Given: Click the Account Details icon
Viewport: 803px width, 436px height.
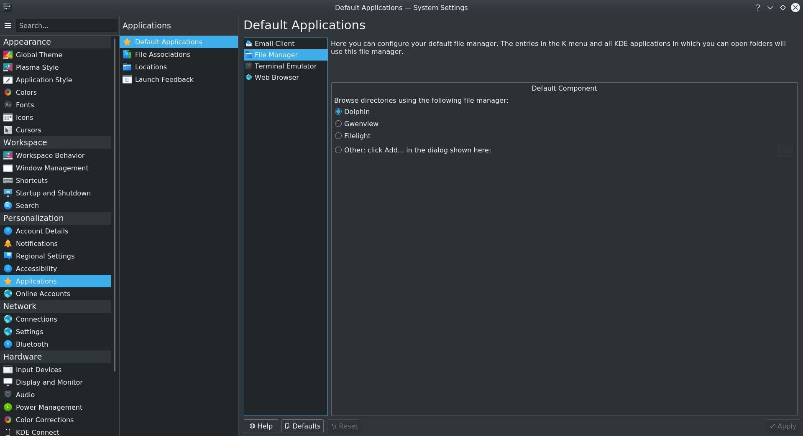Looking at the screenshot, I should pyautogui.click(x=8, y=231).
